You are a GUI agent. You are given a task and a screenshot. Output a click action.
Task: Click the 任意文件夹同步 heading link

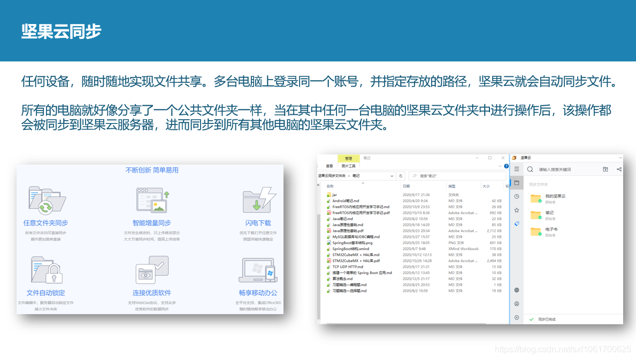[x=45, y=223]
